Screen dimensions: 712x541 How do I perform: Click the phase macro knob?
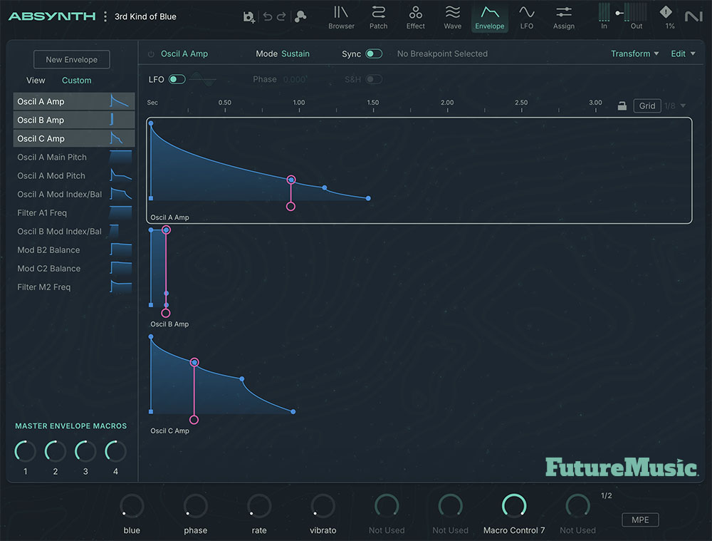click(x=195, y=506)
